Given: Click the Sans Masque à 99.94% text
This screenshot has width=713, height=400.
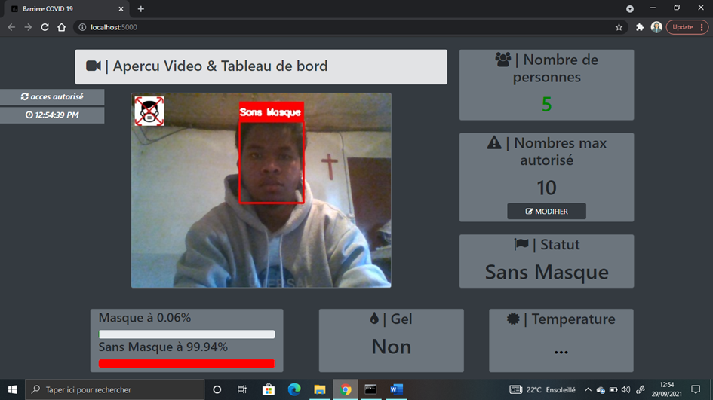Looking at the screenshot, I should pos(163,347).
